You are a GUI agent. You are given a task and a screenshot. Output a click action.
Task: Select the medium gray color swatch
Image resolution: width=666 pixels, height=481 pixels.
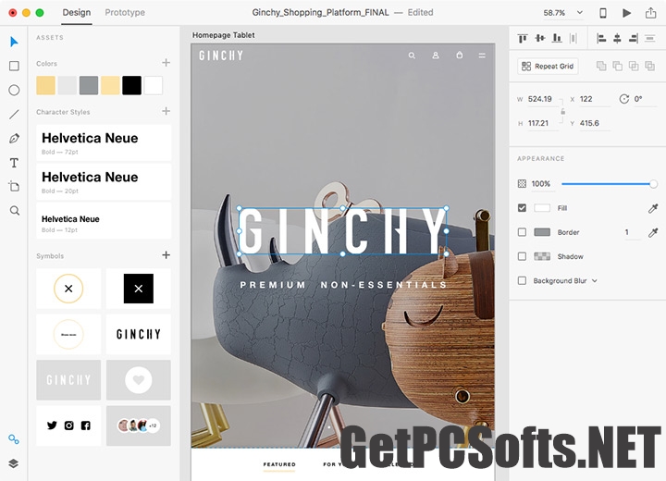(89, 85)
